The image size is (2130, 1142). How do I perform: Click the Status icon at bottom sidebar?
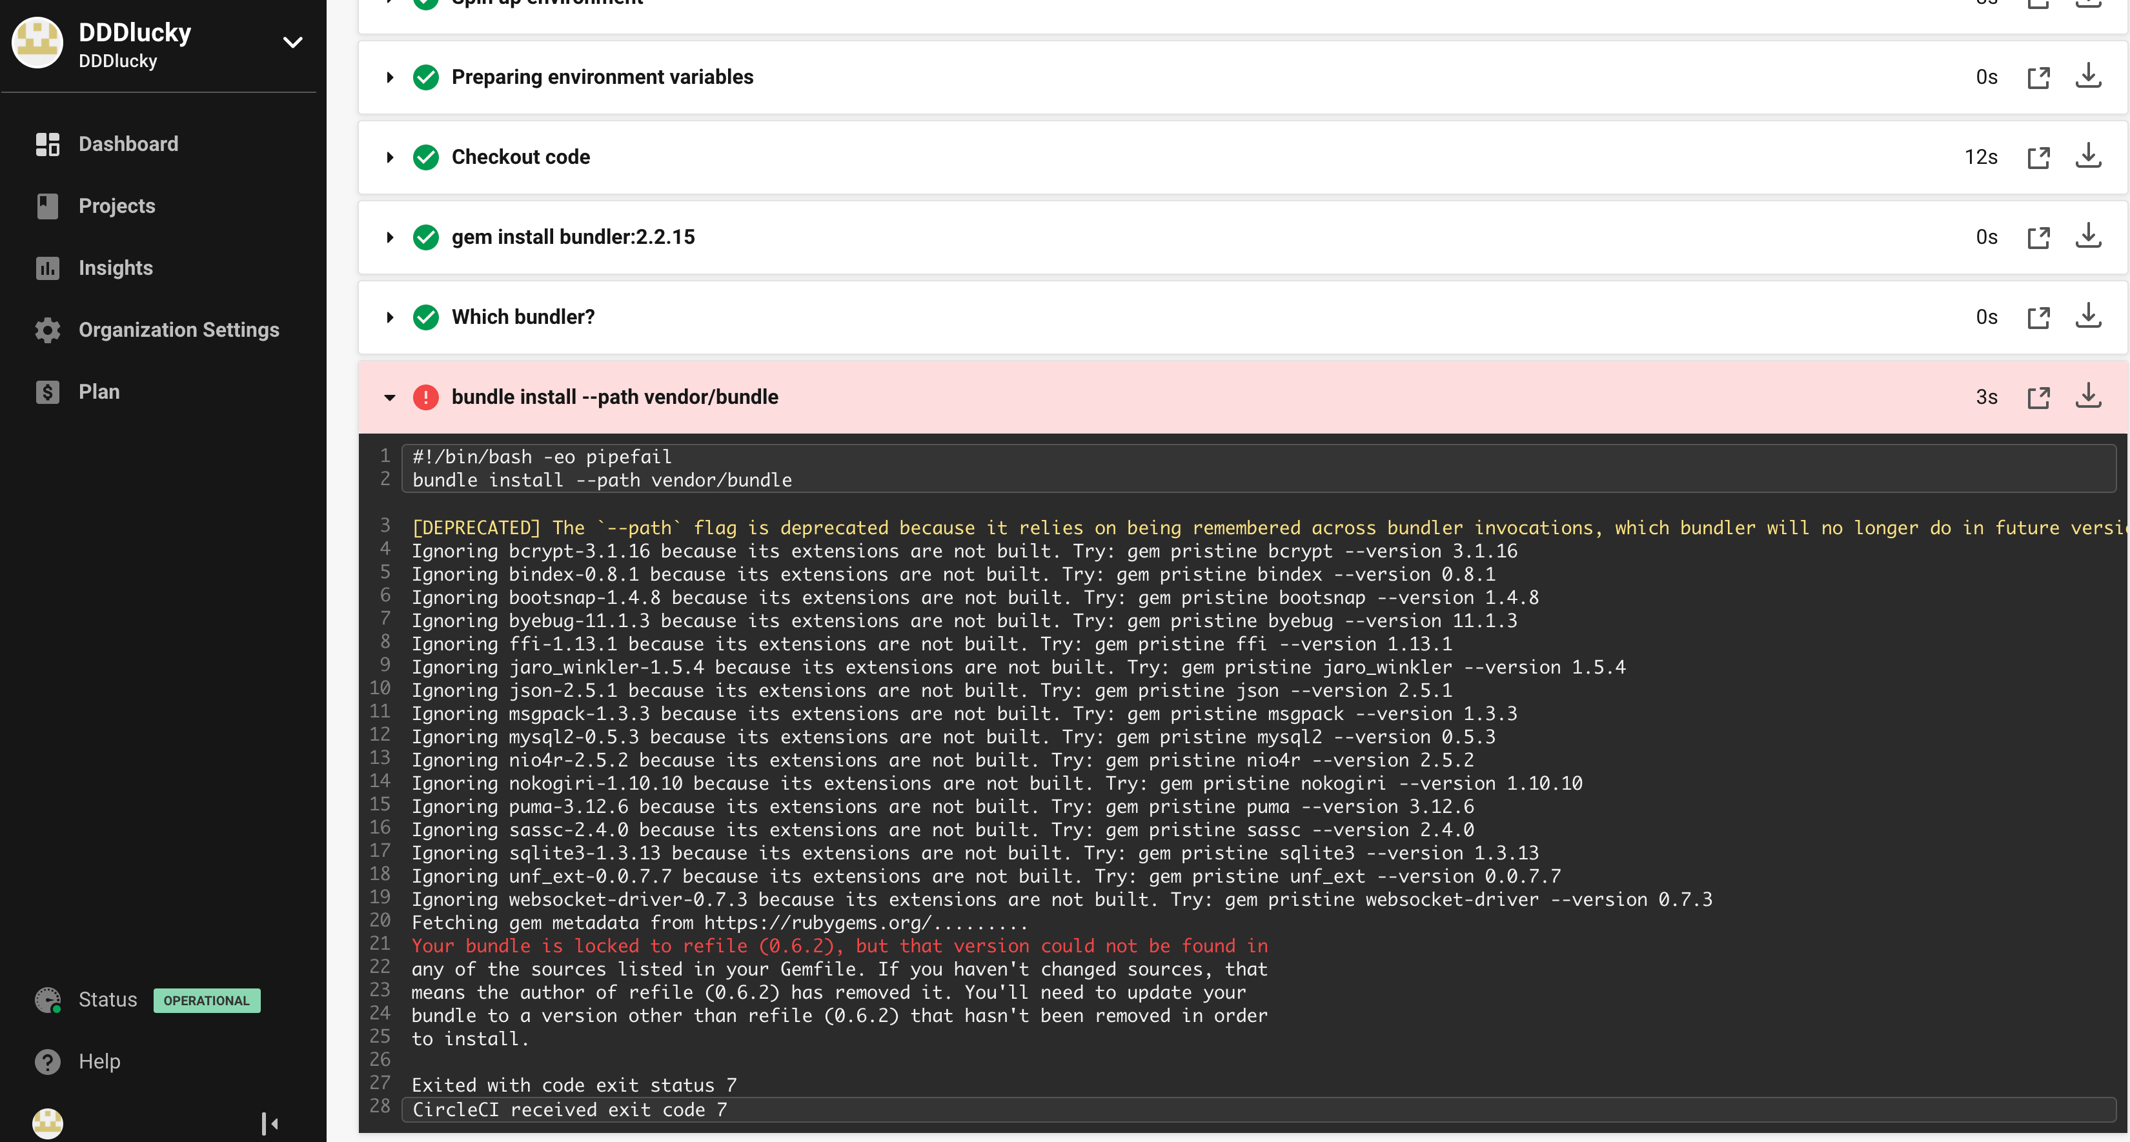45,1000
